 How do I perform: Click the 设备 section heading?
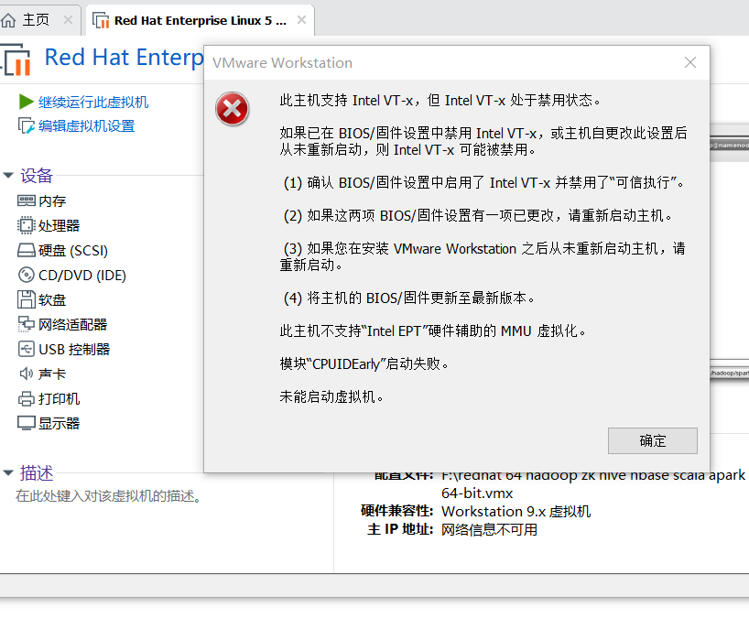[x=37, y=175]
